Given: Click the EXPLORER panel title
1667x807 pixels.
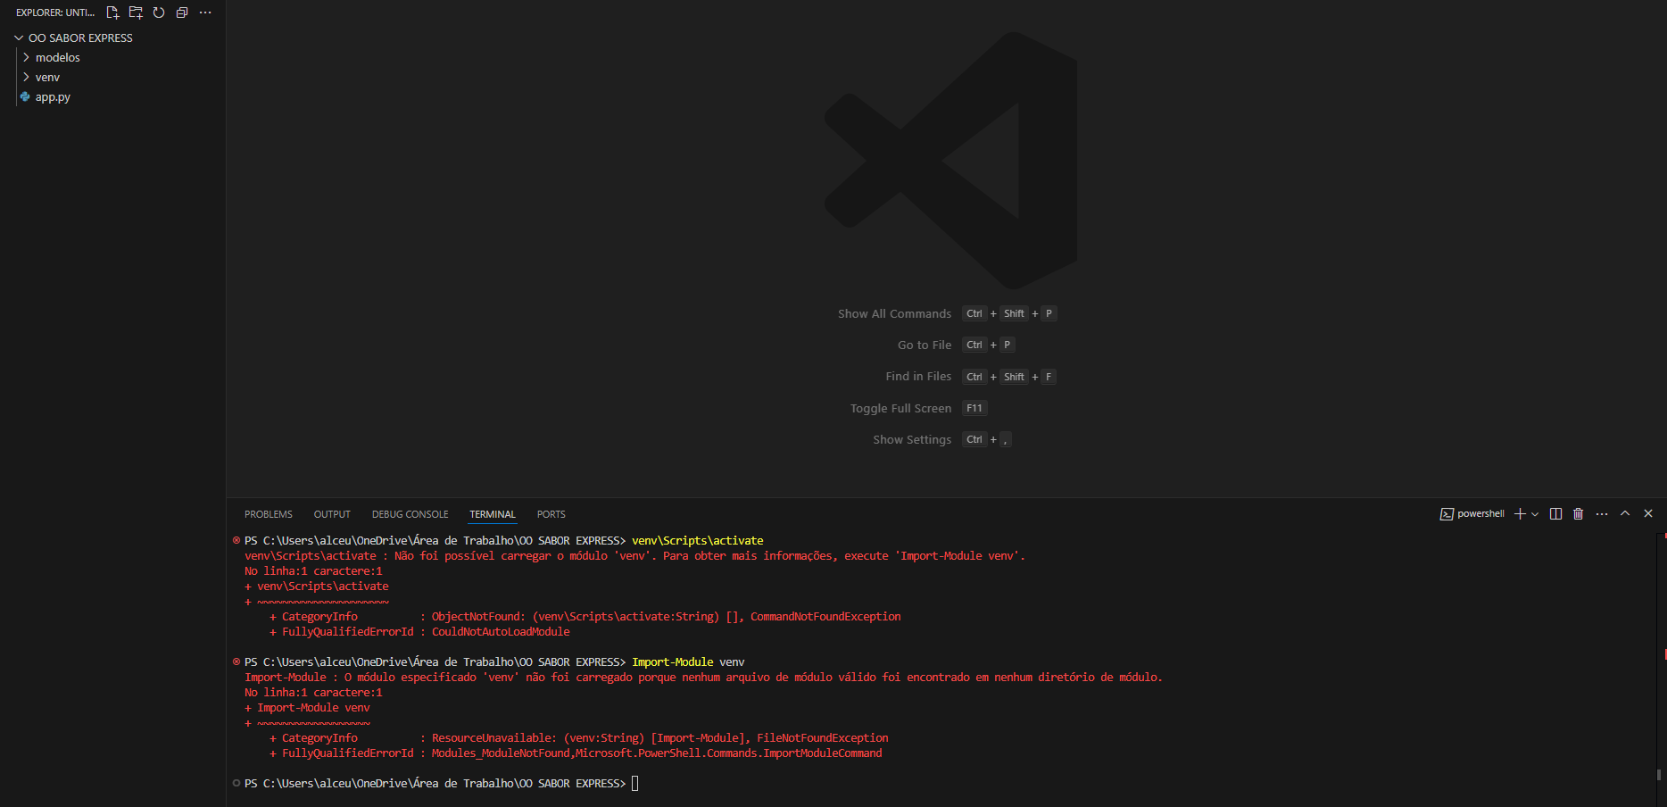Looking at the screenshot, I should (x=55, y=12).
